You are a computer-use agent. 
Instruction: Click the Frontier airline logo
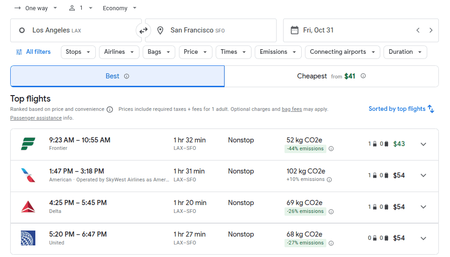pos(28,143)
